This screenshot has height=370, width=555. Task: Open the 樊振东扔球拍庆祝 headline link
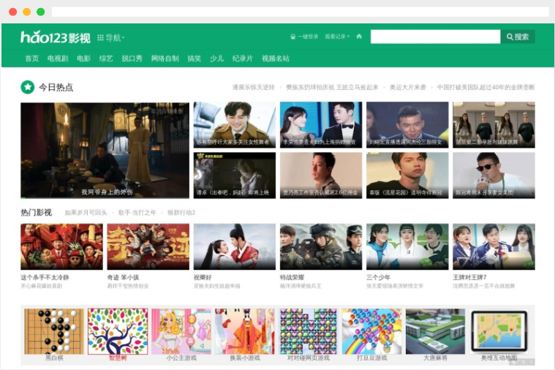point(332,87)
